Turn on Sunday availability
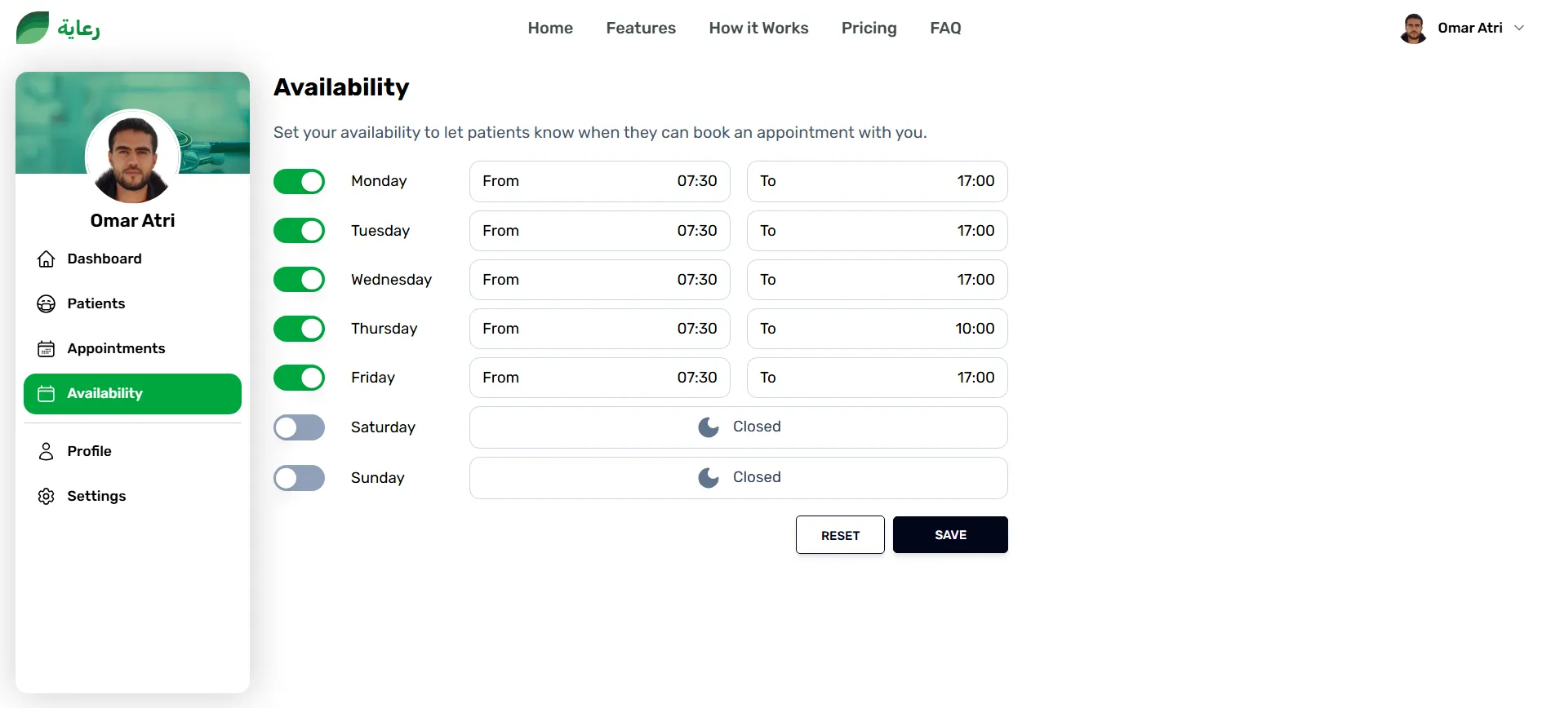The width and height of the screenshot is (1551, 708). (299, 477)
